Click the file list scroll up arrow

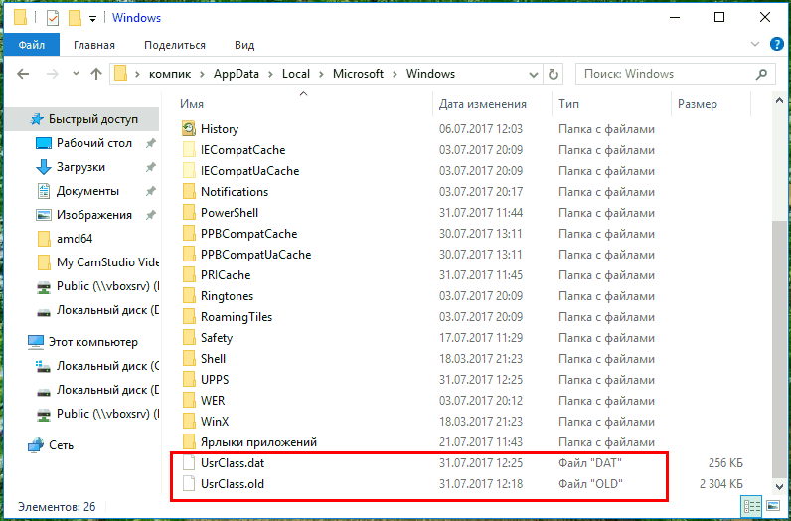(x=779, y=102)
